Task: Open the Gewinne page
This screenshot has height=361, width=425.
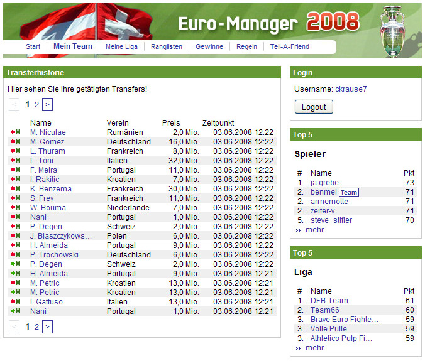Action: pyautogui.click(x=209, y=46)
